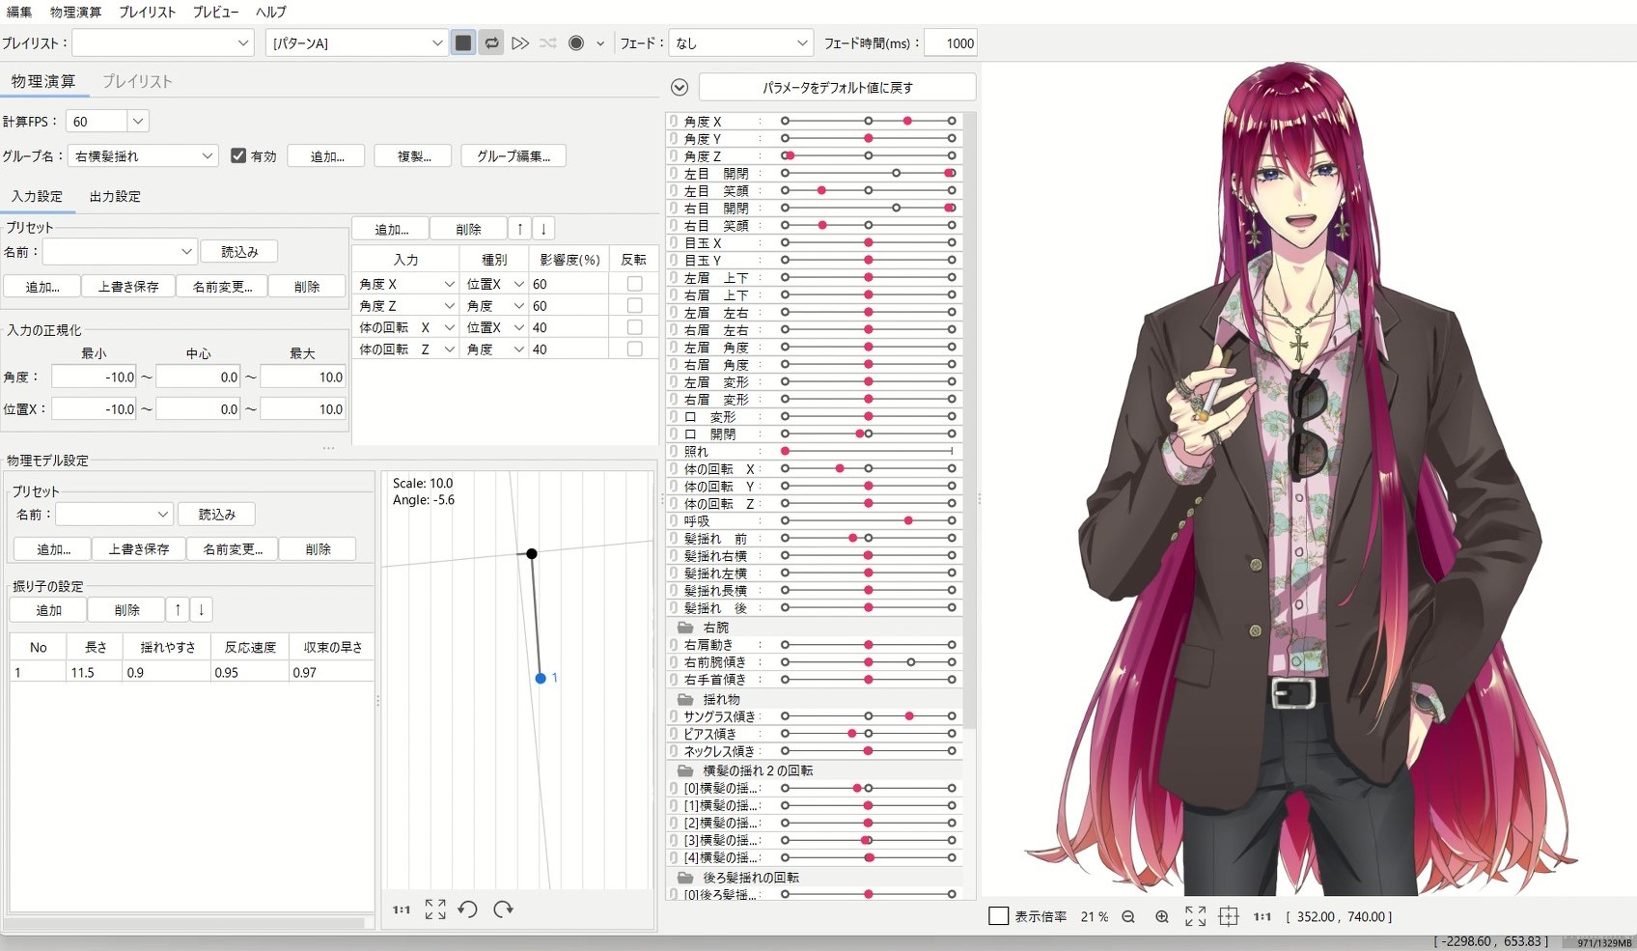Viewport: 1637px width, 951px height.
Task: Switch to the 出力設定 tab
Action: pyautogui.click(x=115, y=196)
